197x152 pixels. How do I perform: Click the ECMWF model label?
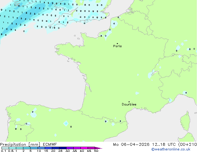(x=50, y=145)
